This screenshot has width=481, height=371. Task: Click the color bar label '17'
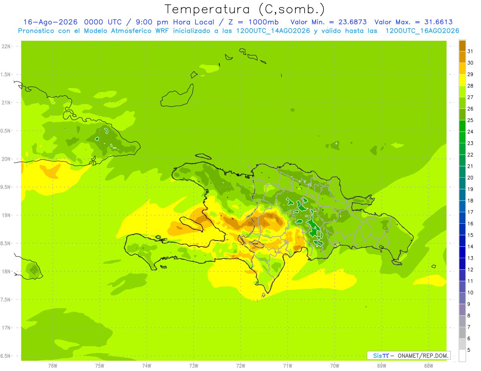coord(471,212)
